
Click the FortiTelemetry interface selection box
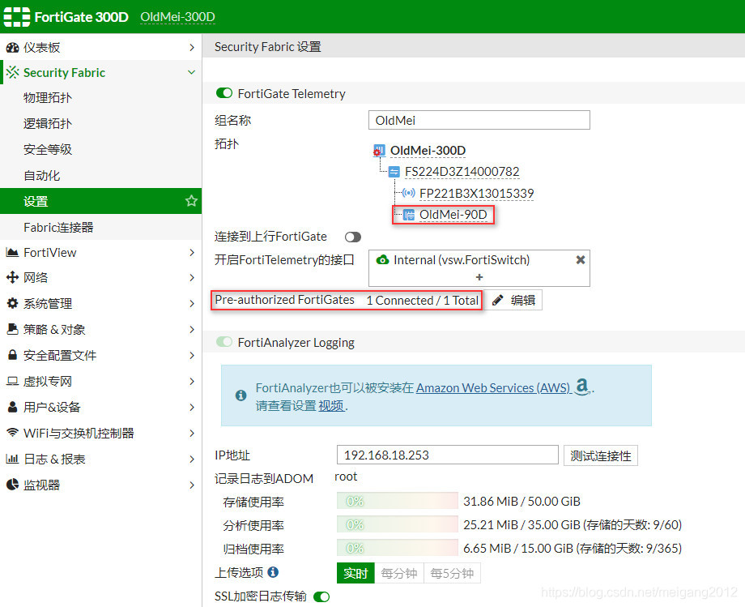point(479,268)
